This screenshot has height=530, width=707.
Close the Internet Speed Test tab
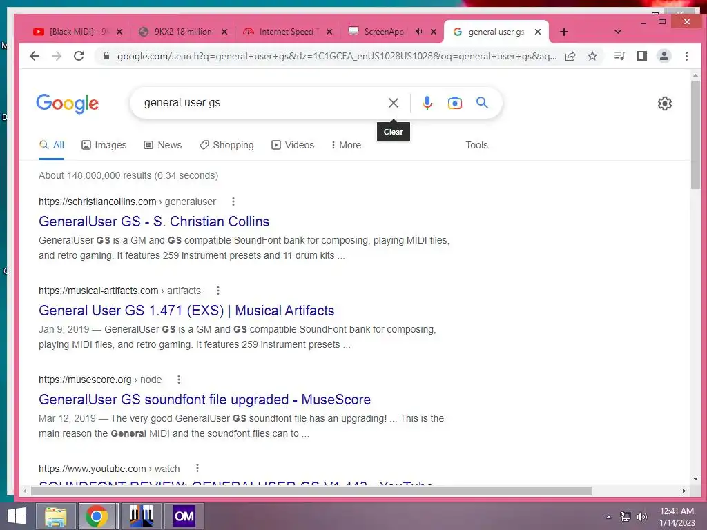coord(329,32)
